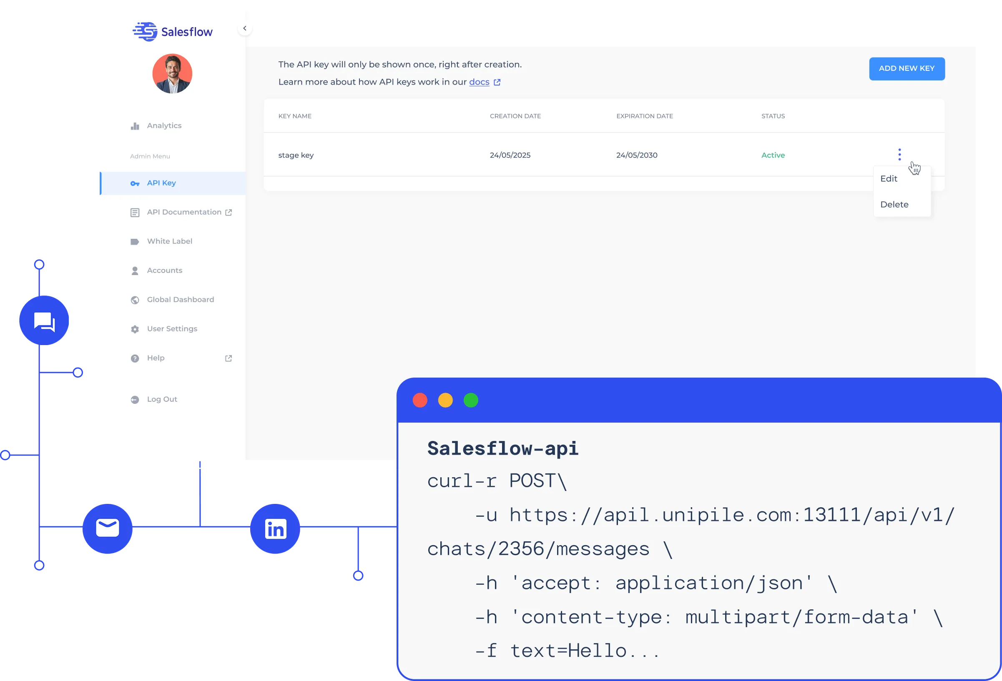Click the 'accept: application/json' code line
The height and width of the screenshot is (681, 1002).
pos(656,583)
